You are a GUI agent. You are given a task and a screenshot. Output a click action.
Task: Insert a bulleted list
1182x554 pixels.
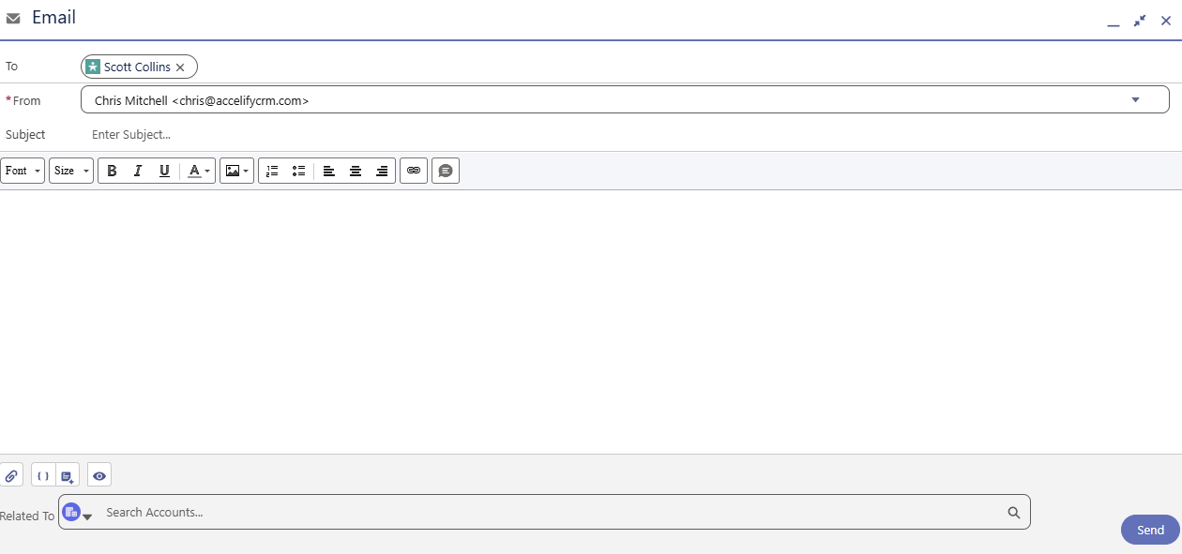point(298,171)
